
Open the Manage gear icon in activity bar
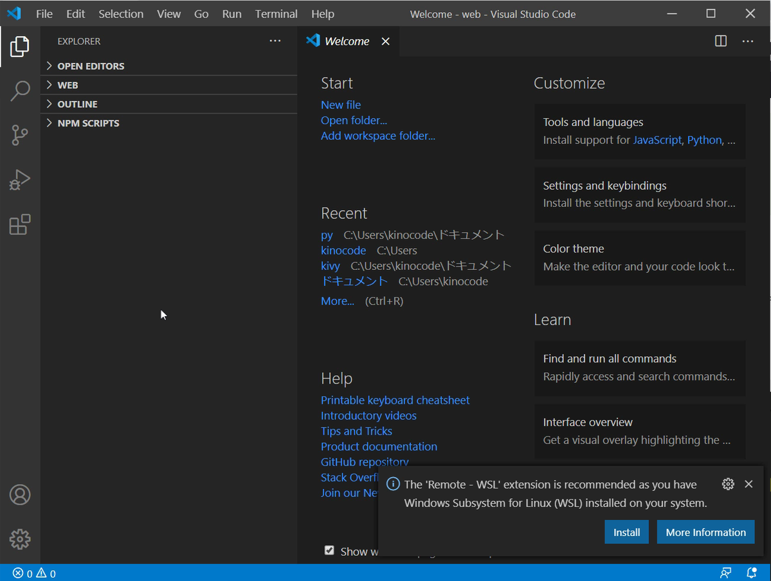click(20, 539)
